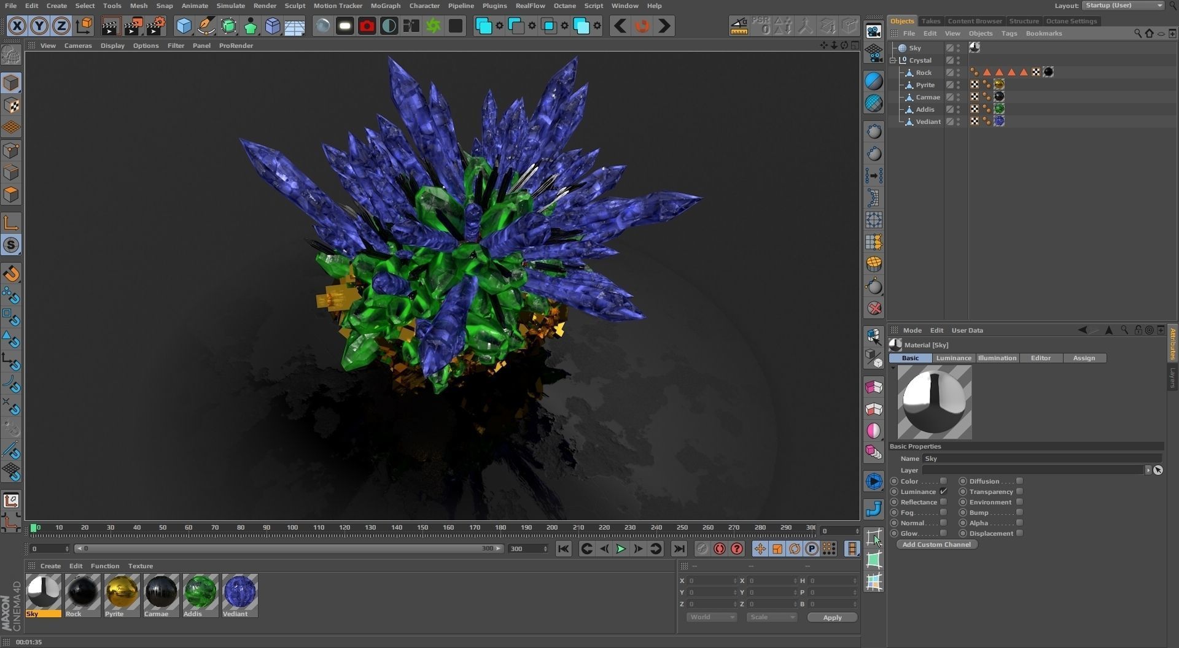The height and width of the screenshot is (648, 1179).
Task: Click the Rock object's black material tag
Action: pos(1049,72)
